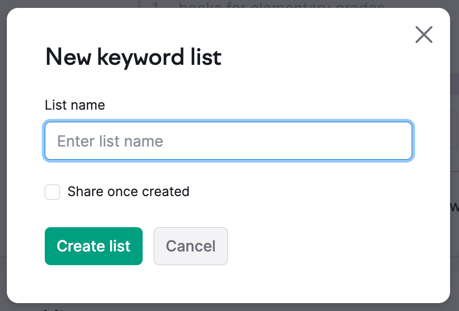Click the X icon in dialog corner

click(424, 35)
